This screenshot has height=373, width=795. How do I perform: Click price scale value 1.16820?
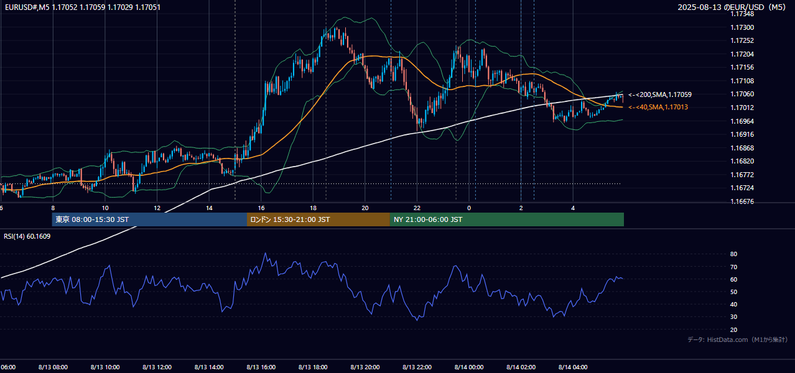tap(742, 161)
